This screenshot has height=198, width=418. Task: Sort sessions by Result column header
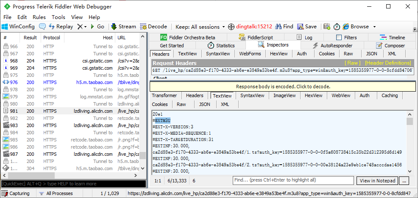pos(31,38)
